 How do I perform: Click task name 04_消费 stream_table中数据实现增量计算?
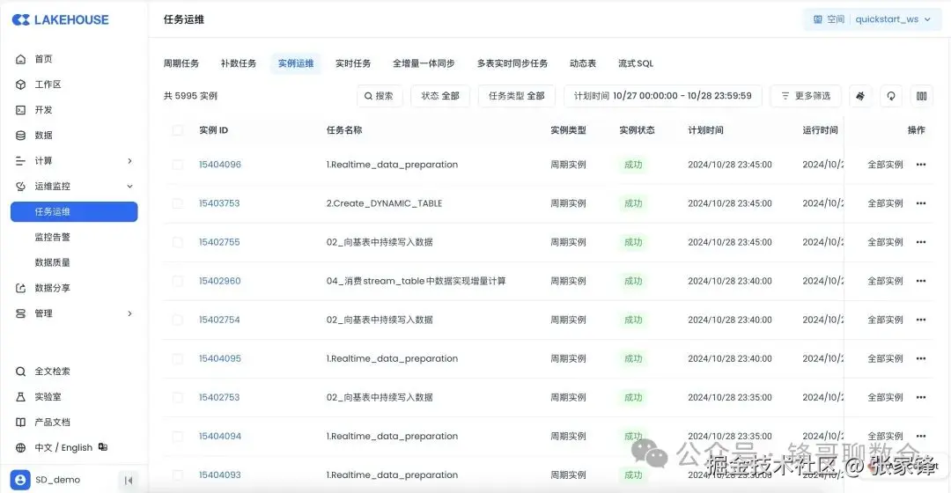coord(416,281)
